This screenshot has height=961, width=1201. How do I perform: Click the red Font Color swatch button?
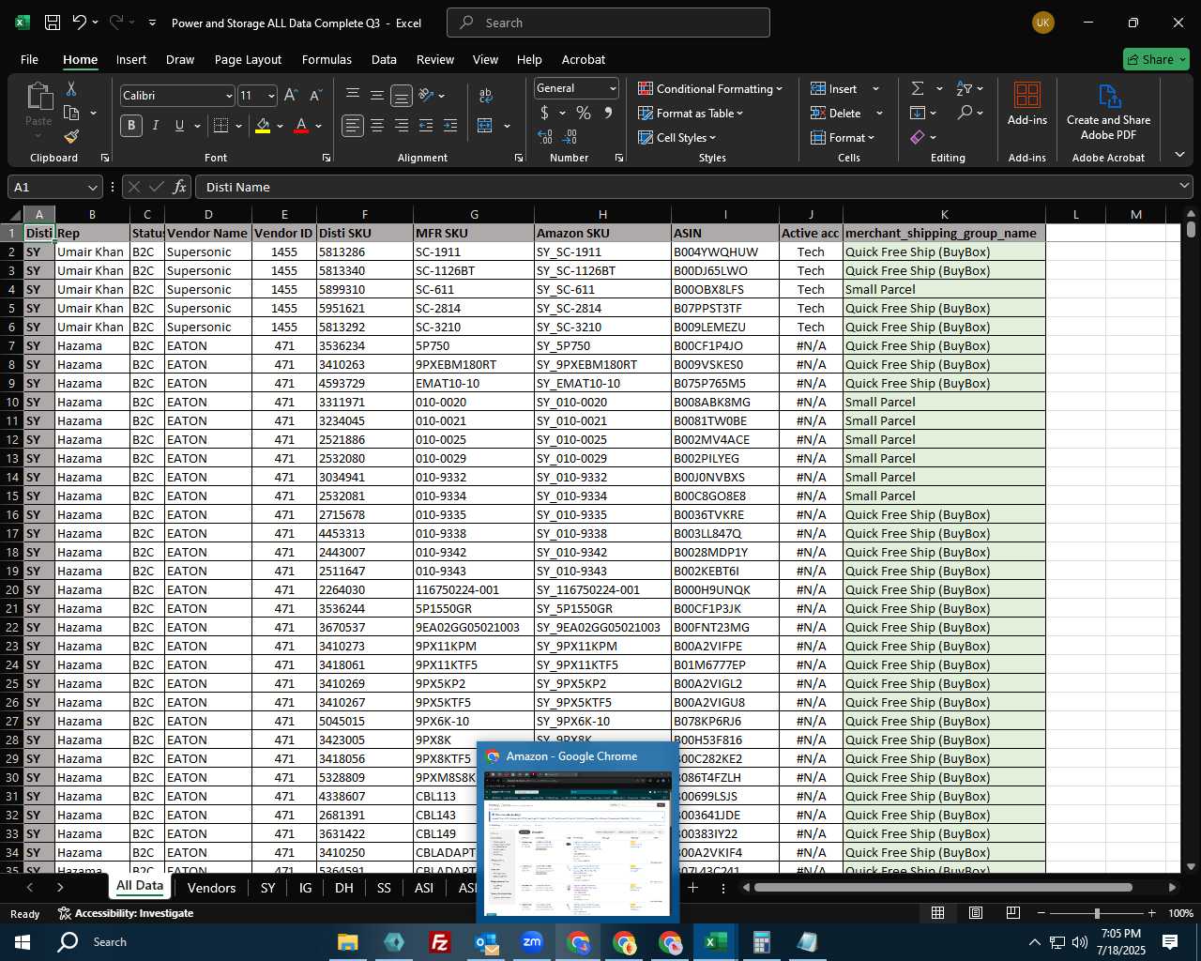point(301,125)
